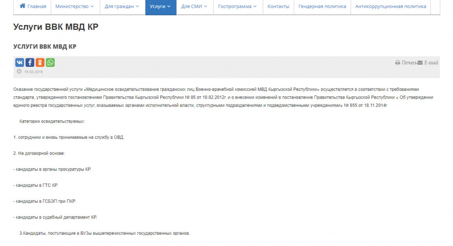
Task: Expand the Услуги menu
Action: point(160,7)
